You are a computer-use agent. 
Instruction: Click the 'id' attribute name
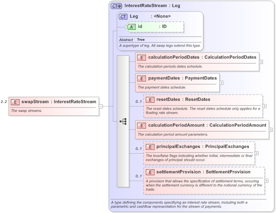click(140, 27)
